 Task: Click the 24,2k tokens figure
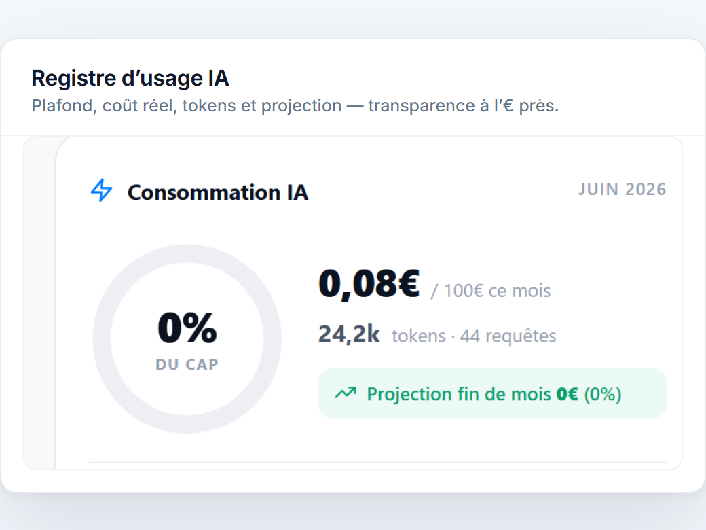(x=349, y=334)
